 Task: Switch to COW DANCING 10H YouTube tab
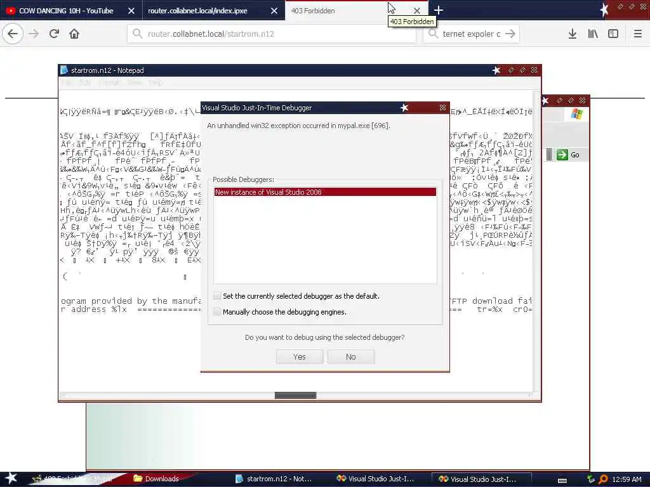coord(66,11)
